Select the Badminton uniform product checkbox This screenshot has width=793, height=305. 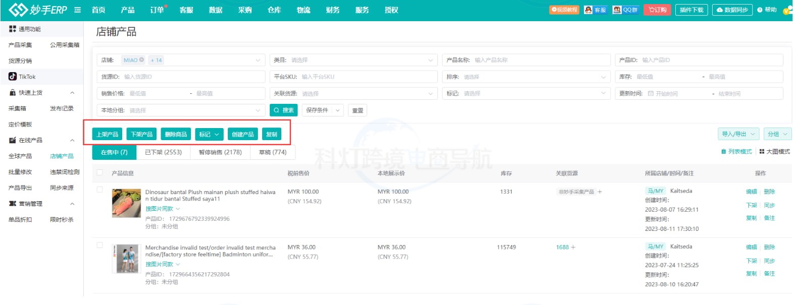pos(100,246)
